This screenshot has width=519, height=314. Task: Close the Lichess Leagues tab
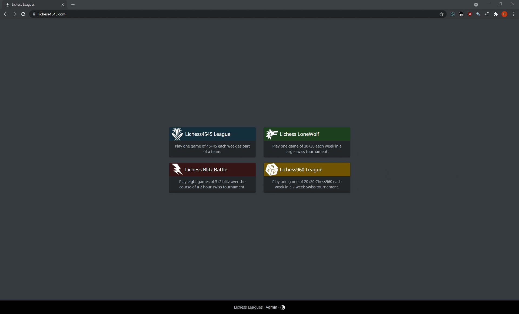coord(63,5)
